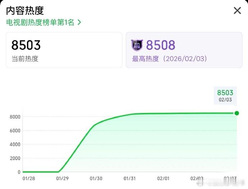Image resolution: width=248 pixels, height=189 pixels.
Task: Select the 2000 gridline label
Action: pos(15,158)
